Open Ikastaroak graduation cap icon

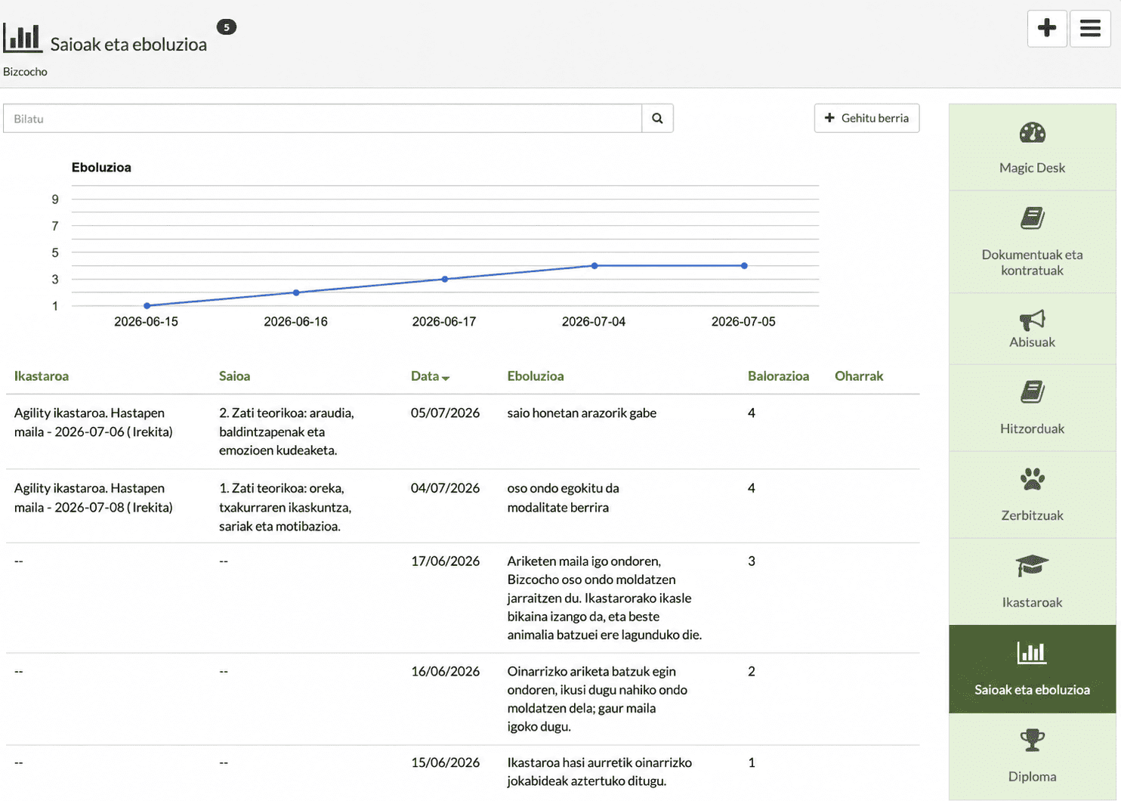click(1032, 566)
